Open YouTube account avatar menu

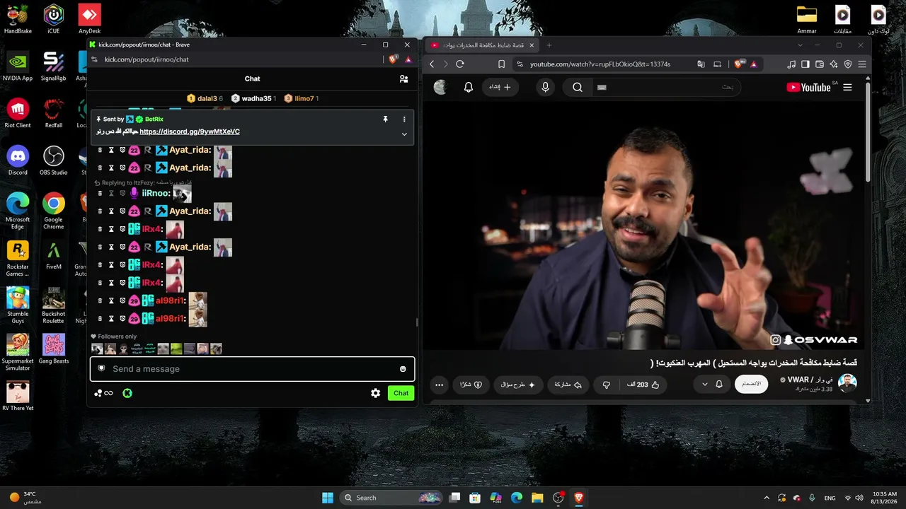tap(440, 87)
